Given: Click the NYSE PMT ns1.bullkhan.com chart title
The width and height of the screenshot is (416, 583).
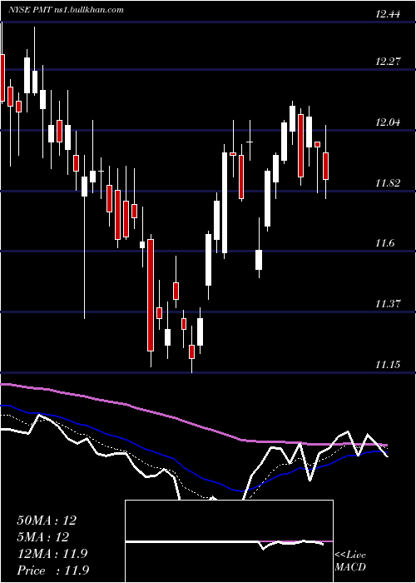Looking at the screenshot, I should coord(66,10).
